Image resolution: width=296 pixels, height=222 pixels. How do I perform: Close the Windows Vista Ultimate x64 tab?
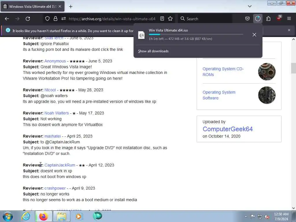coord(60,7)
